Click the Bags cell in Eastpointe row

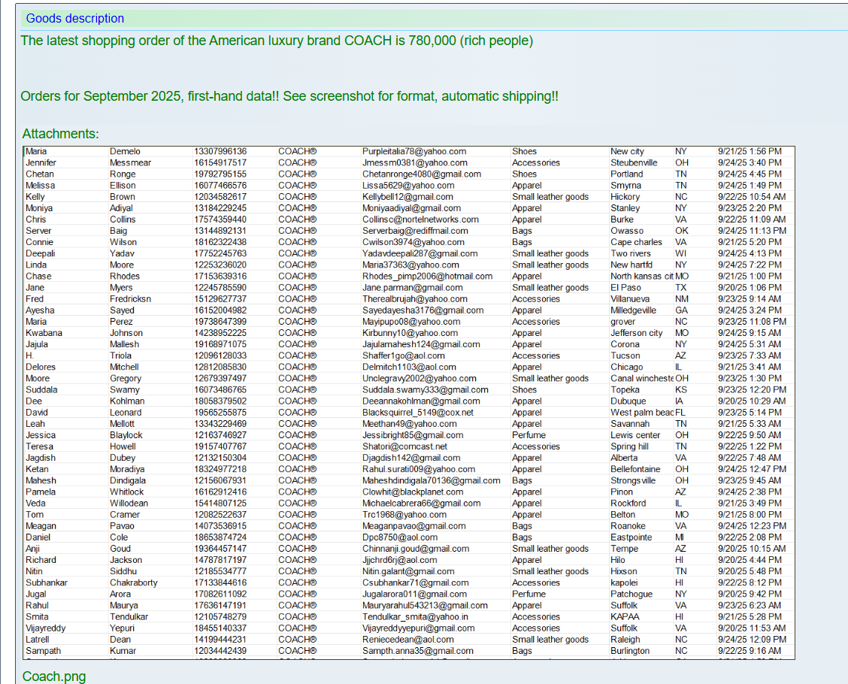(x=522, y=537)
